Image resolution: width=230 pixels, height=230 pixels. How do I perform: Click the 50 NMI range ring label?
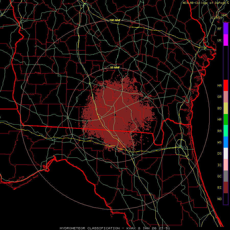[115, 67]
